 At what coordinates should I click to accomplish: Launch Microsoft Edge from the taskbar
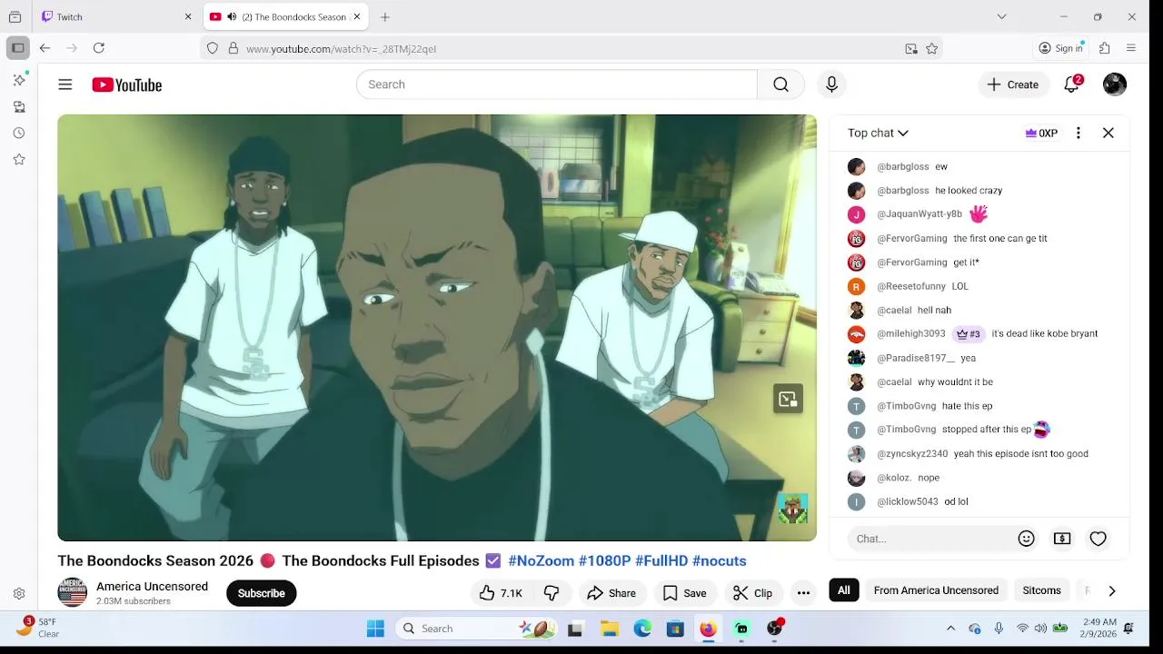pos(642,629)
